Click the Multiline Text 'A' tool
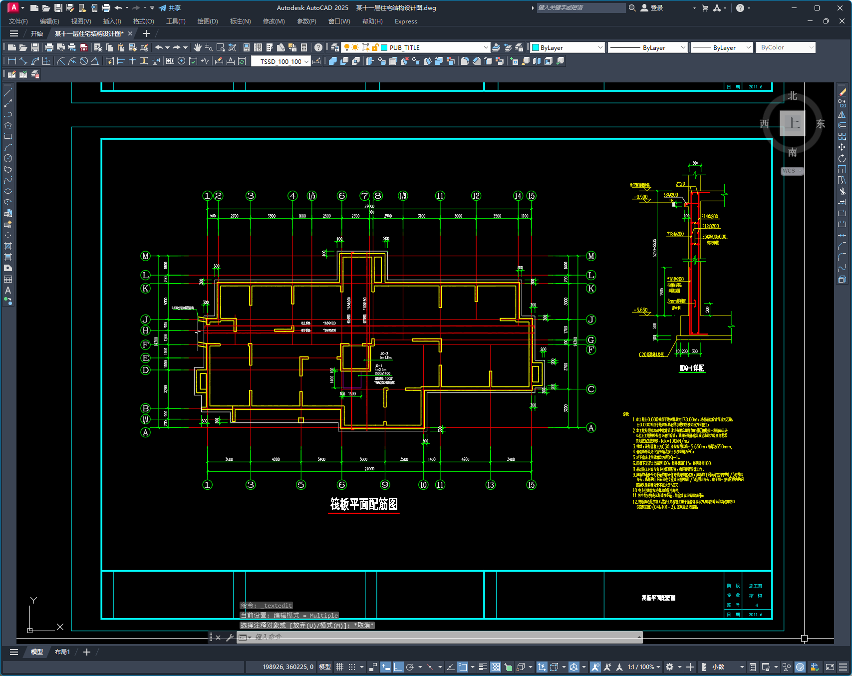This screenshot has height=676, width=852. 8,290
